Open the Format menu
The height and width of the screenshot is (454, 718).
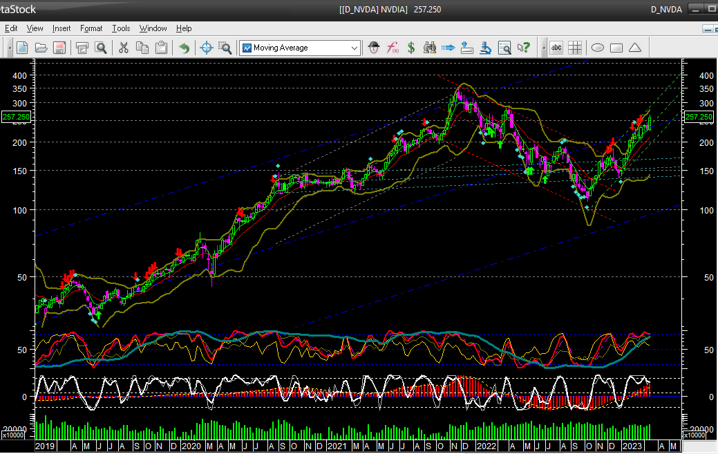click(x=91, y=28)
